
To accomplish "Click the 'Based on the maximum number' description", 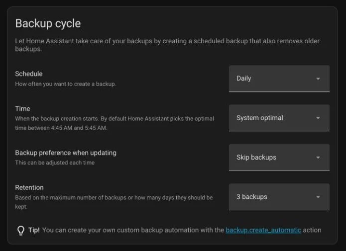I will click(114, 202).
